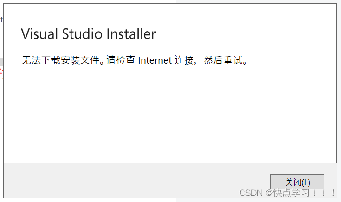Click the word Studio in the heading
The image size is (341, 202).
point(82,34)
